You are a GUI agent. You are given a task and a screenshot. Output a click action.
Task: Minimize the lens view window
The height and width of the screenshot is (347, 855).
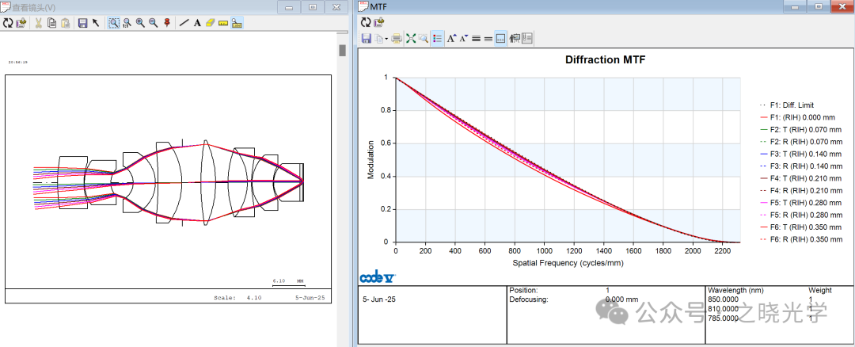(x=291, y=7)
